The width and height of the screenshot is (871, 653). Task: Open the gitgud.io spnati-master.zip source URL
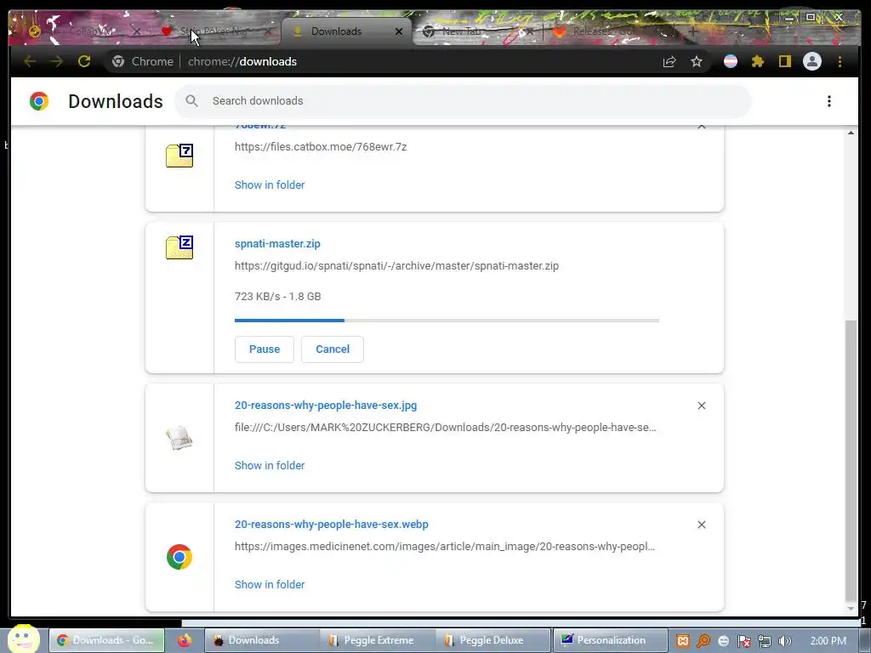tap(396, 265)
